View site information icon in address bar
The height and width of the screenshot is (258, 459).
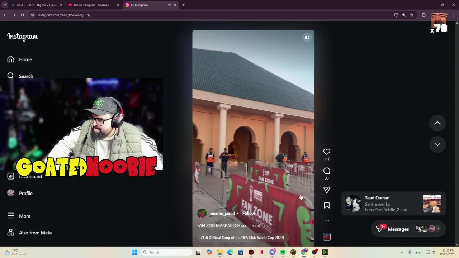(x=33, y=15)
